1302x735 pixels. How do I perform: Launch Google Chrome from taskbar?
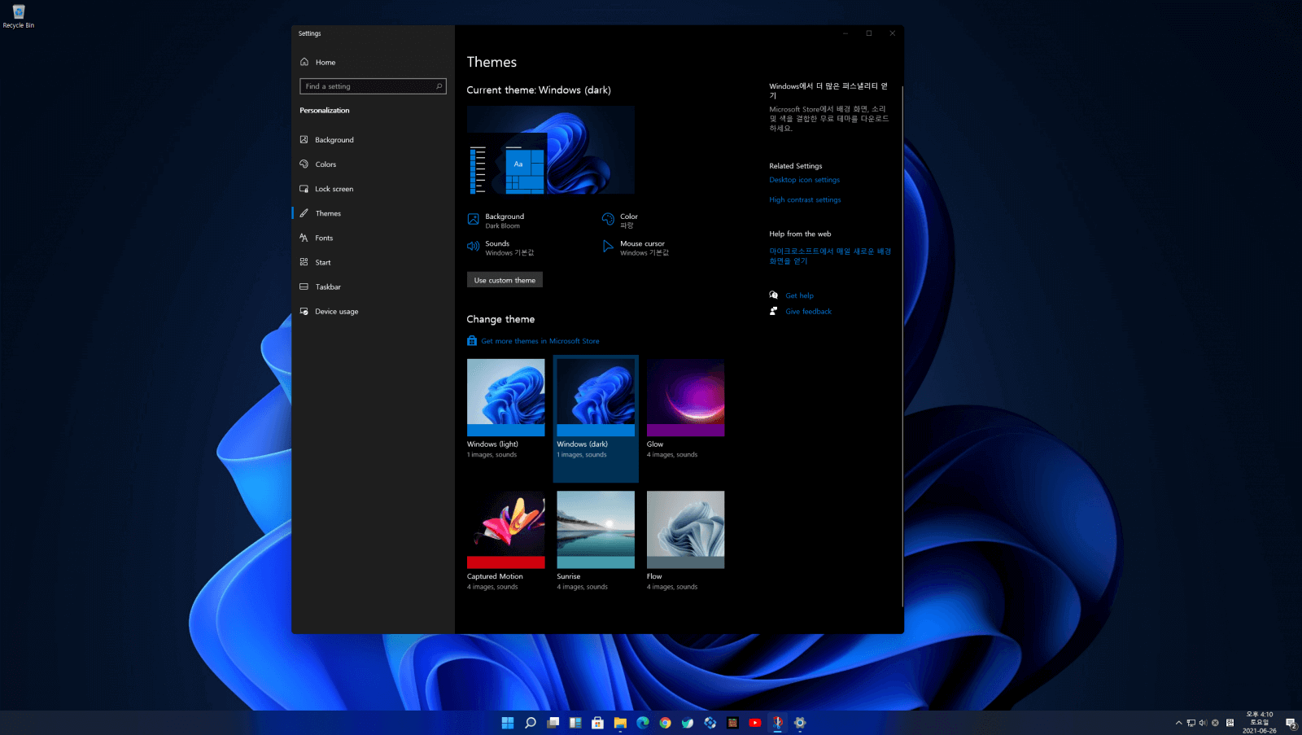pos(666,723)
